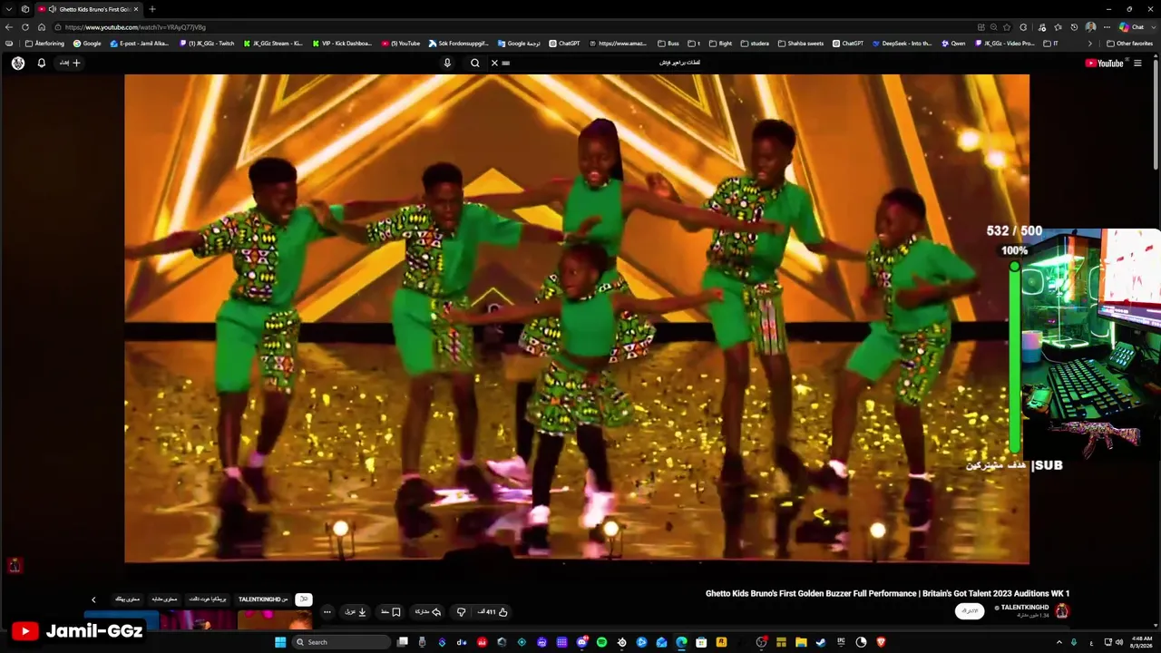Download the video with the download button
This screenshot has height=653, width=1161.
point(356,612)
